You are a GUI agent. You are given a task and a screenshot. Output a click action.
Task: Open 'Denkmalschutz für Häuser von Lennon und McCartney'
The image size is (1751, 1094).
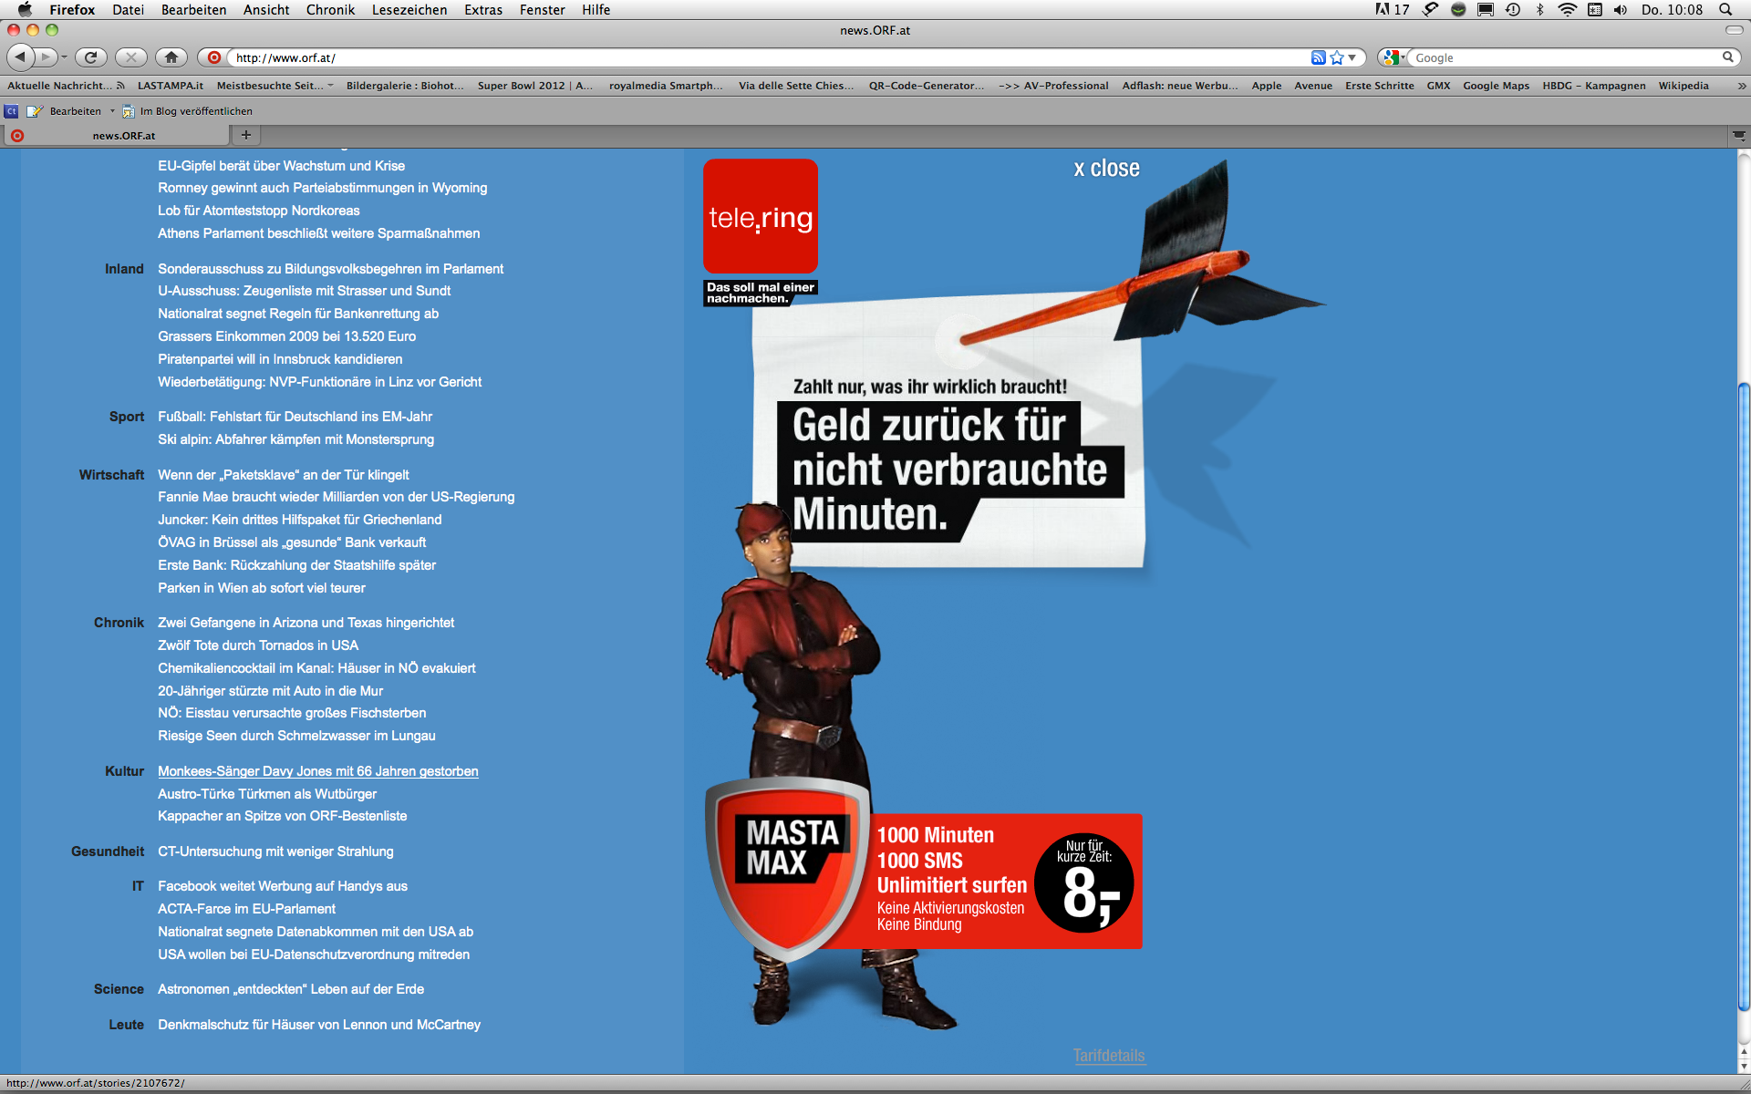319,1025
